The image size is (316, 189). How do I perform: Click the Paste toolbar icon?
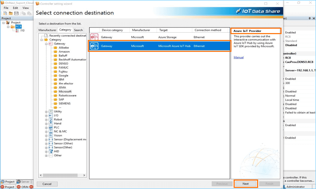click(29, 13)
